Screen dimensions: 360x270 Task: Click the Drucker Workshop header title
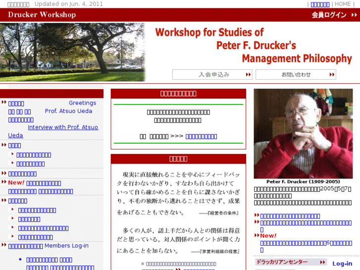[42, 15]
